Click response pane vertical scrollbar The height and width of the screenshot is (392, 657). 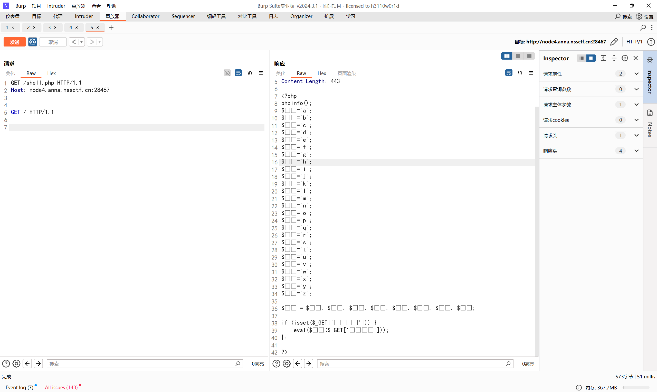click(536, 231)
